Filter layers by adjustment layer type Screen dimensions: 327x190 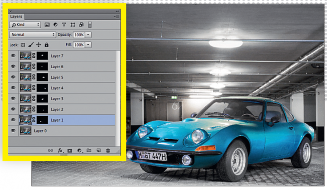pyautogui.click(x=55, y=24)
